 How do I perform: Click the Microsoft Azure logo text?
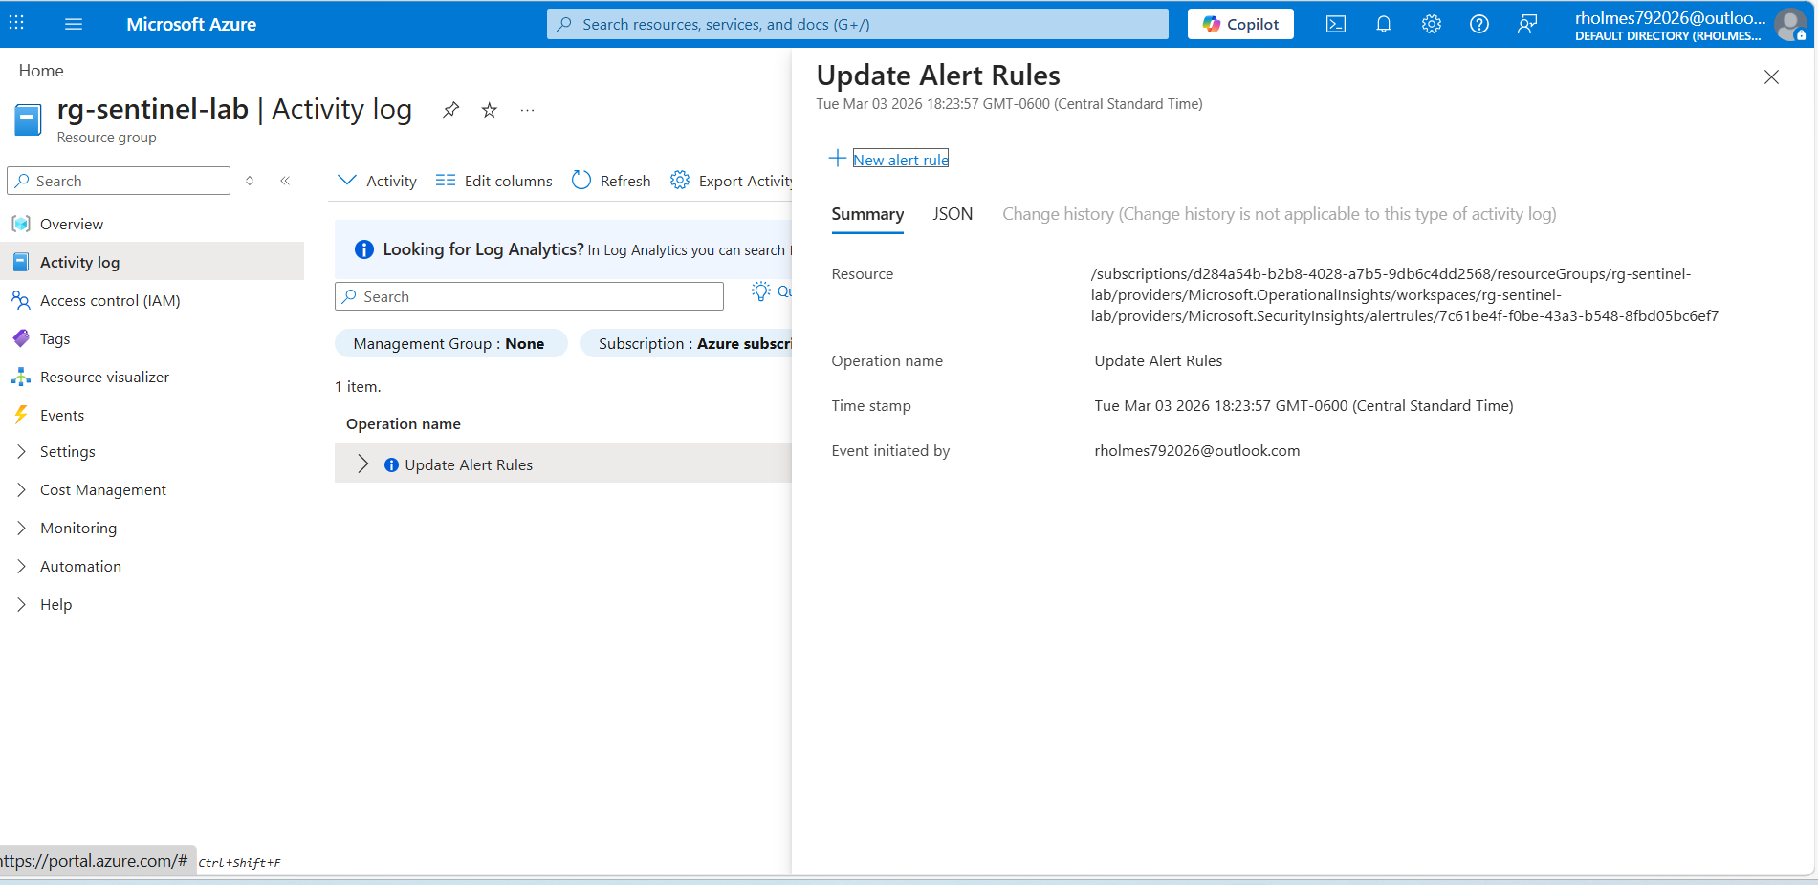[x=191, y=25]
